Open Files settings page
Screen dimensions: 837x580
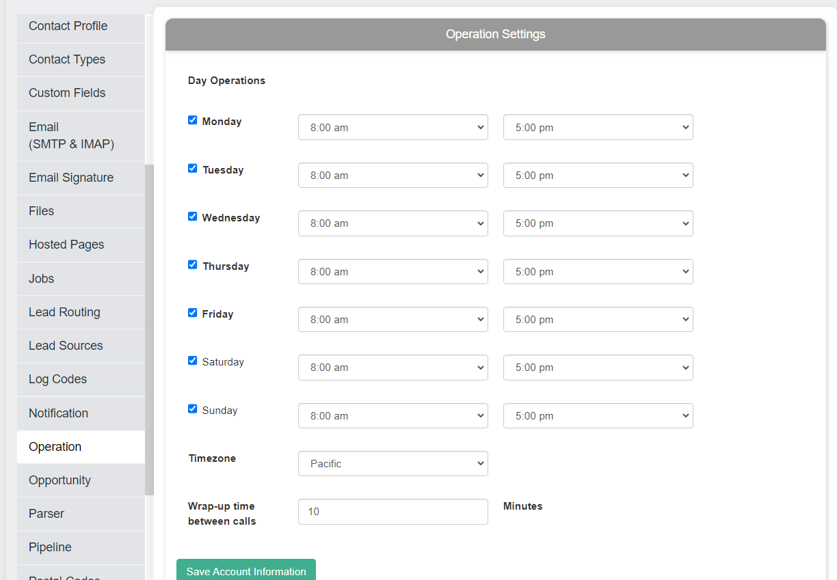pyautogui.click(x=81, y=211)
